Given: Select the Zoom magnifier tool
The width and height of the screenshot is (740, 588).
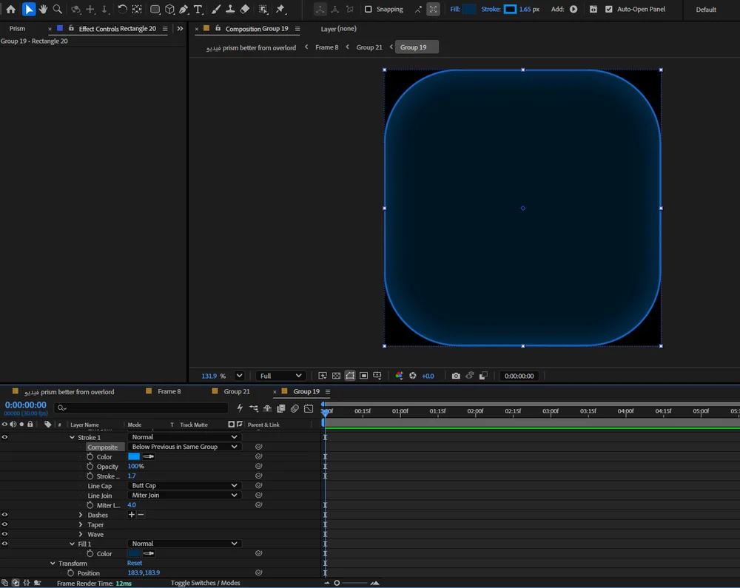Looking at the screenshot, I should pyautogui.click(x=58, y=9).
